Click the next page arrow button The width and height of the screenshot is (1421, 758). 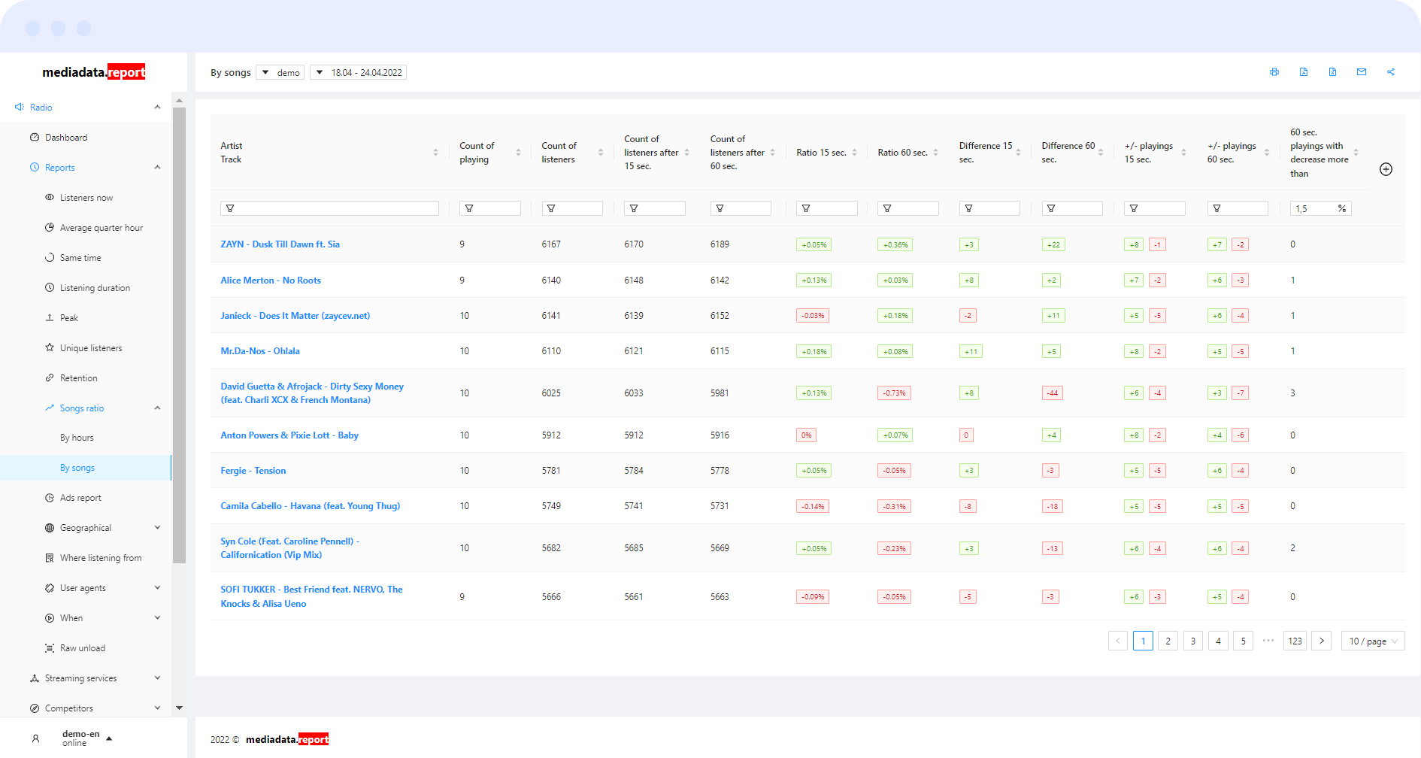1321,641
